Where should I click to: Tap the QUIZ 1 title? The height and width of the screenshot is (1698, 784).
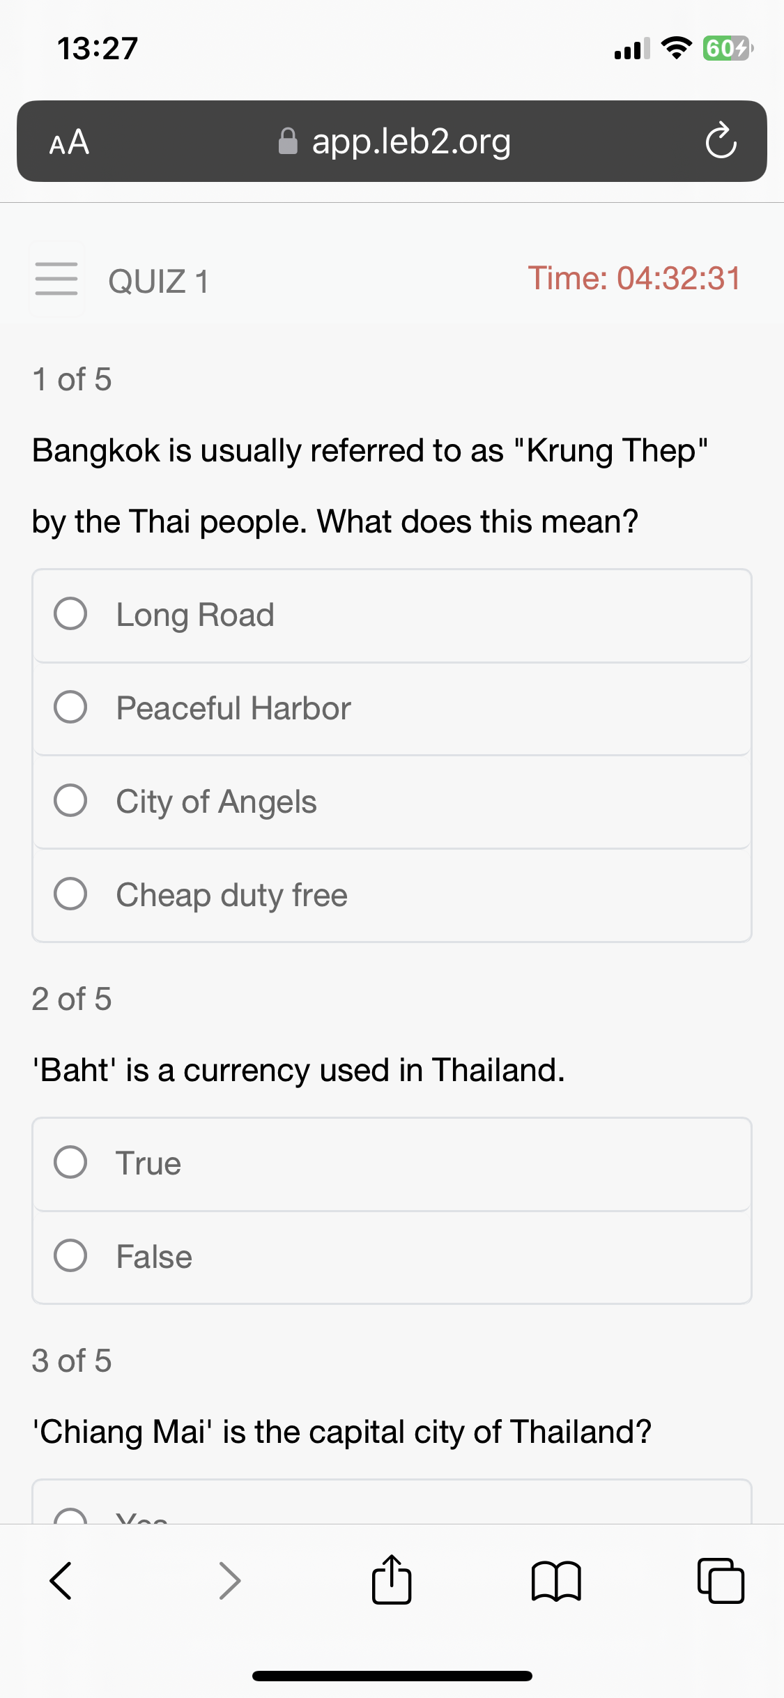click(159, 282)
